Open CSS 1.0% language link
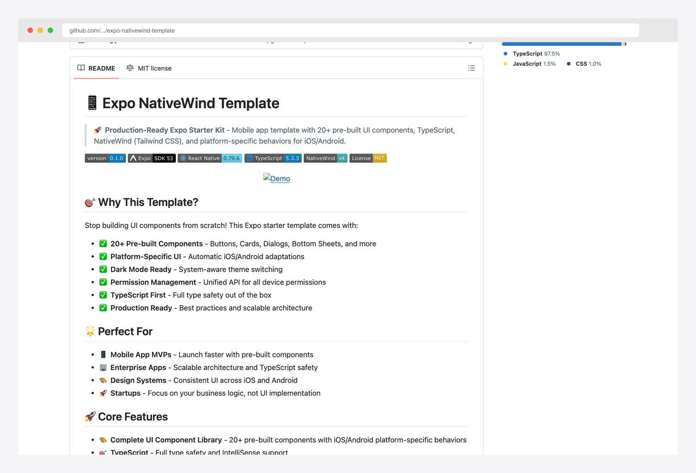The width and height of the screenshot is (696, 473). click(584, 64)
